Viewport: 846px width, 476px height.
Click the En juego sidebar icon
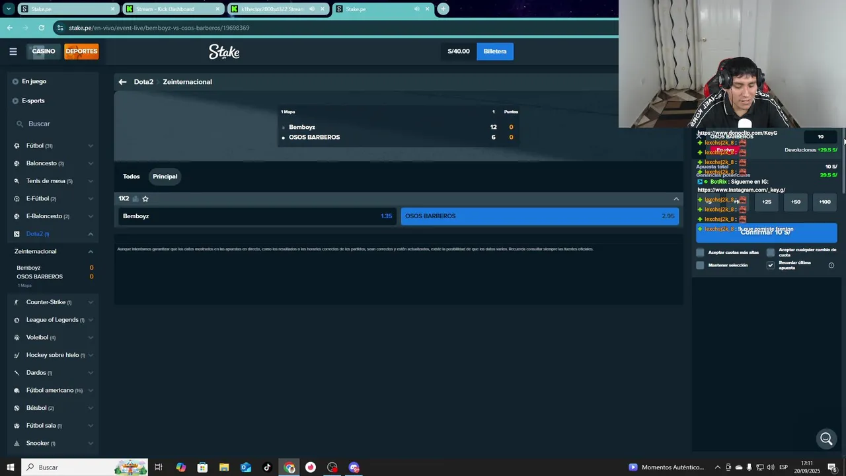click(x=15, y=81)
